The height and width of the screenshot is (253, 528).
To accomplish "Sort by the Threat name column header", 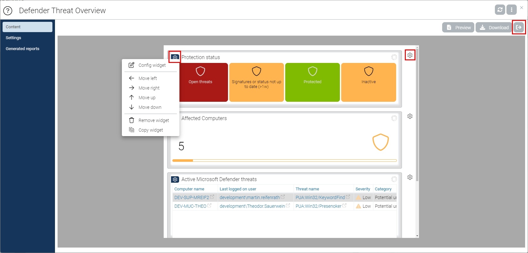I will point(307,189).
